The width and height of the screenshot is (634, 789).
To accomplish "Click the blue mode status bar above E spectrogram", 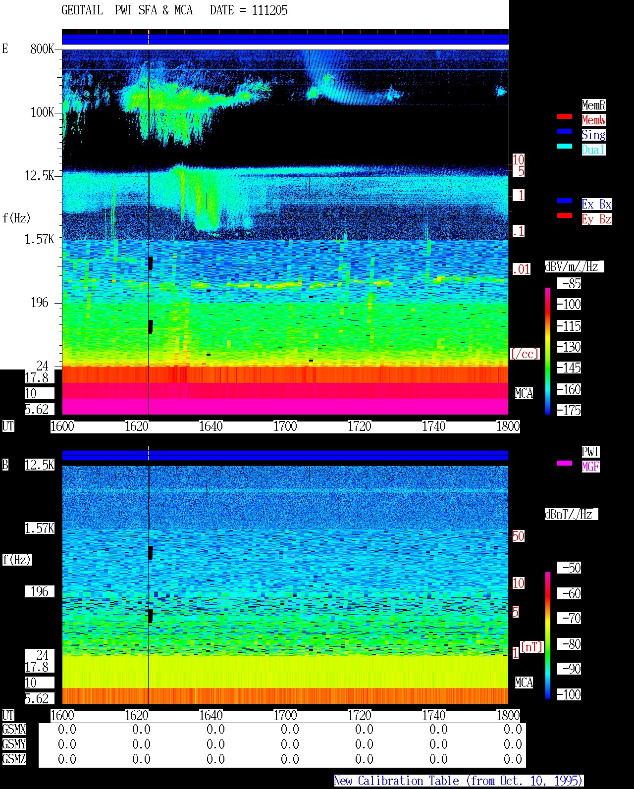I will pyautogui.click(x=285, y=39).
